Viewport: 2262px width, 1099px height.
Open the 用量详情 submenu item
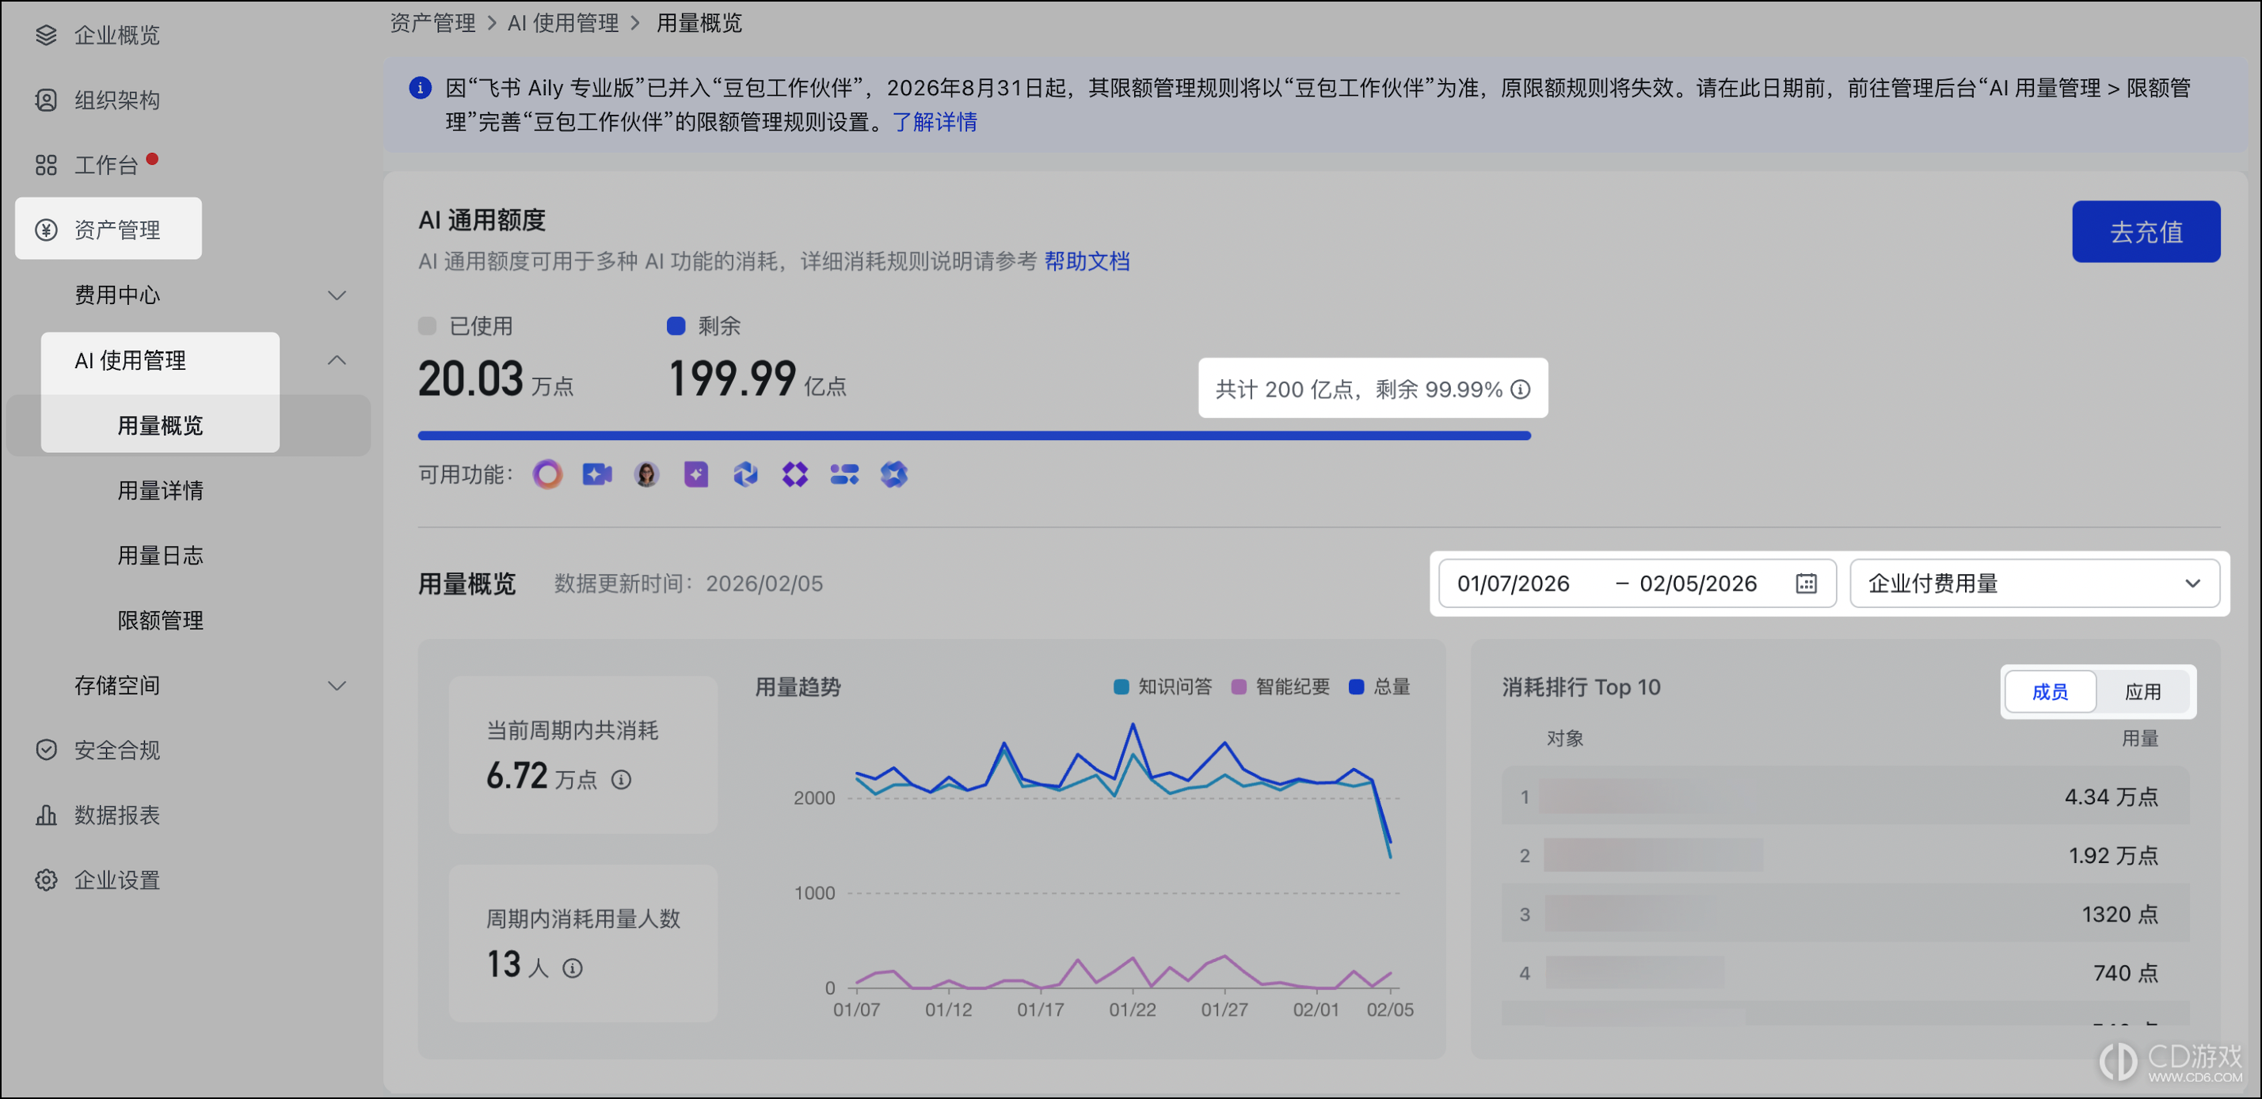pos(161,491)
